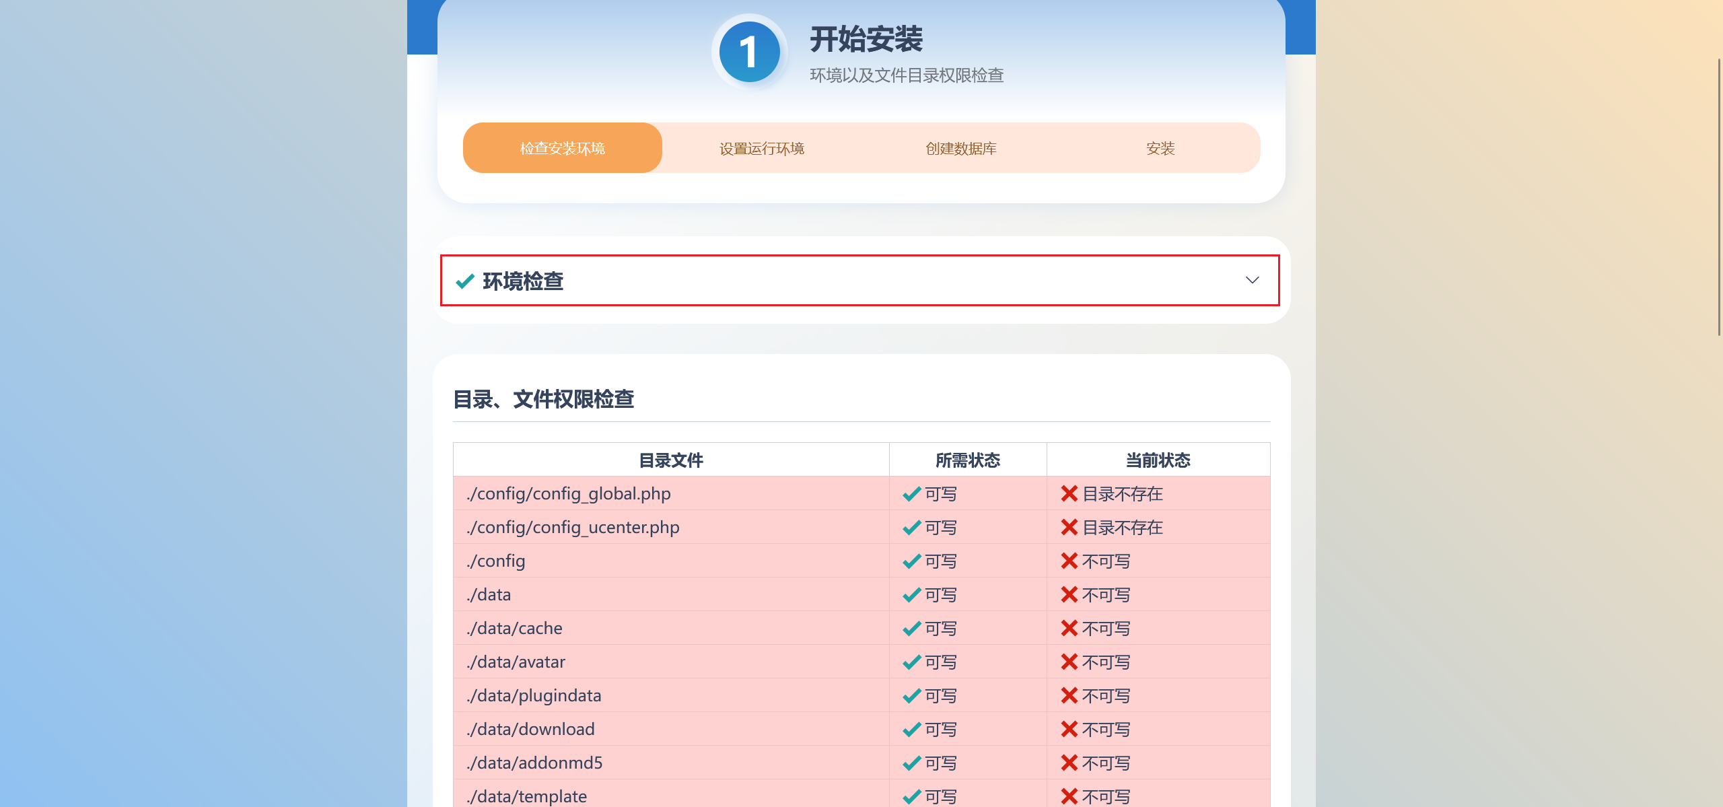The width and height of the screenshot is (1723, 807).
Task: Click green check in ./data/plugindata row
Action: click(912, 696)
